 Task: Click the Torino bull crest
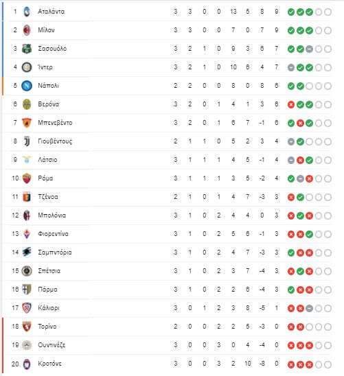(x=27, y=327)
